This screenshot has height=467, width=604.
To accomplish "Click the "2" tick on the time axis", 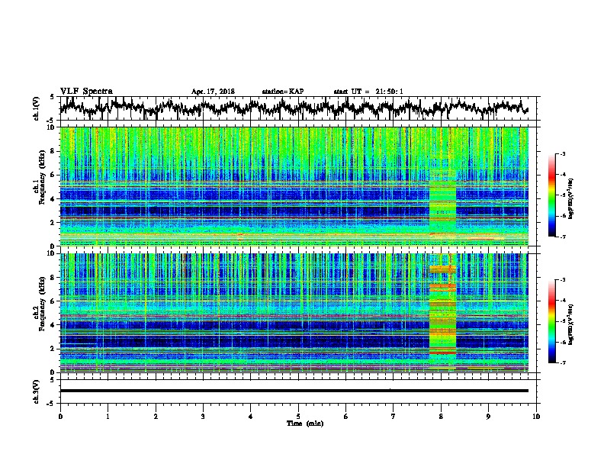I will click(x=156, y=417).
